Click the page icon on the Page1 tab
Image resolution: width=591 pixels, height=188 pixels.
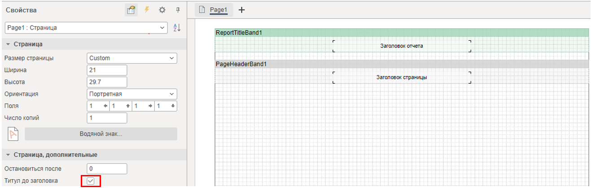pos(202,10)
